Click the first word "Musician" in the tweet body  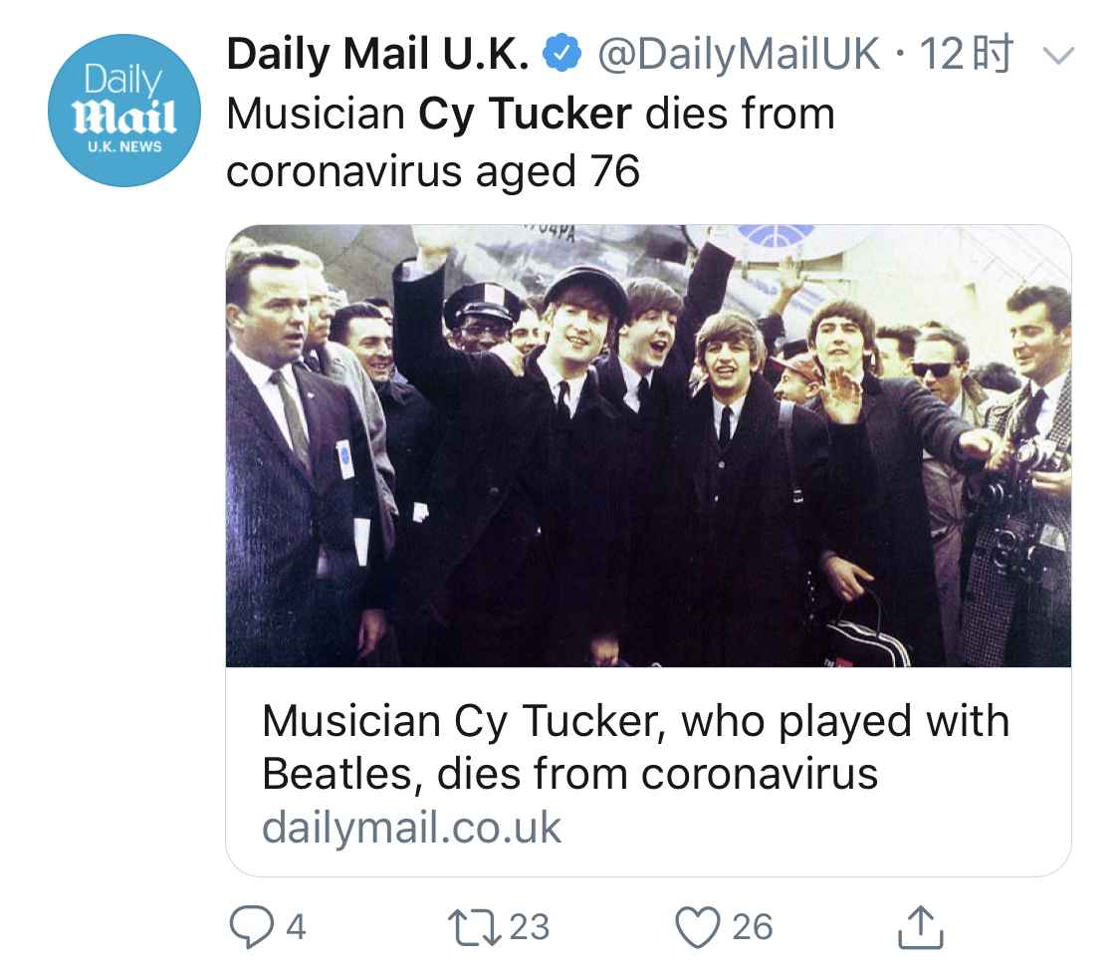coord(316,114)
